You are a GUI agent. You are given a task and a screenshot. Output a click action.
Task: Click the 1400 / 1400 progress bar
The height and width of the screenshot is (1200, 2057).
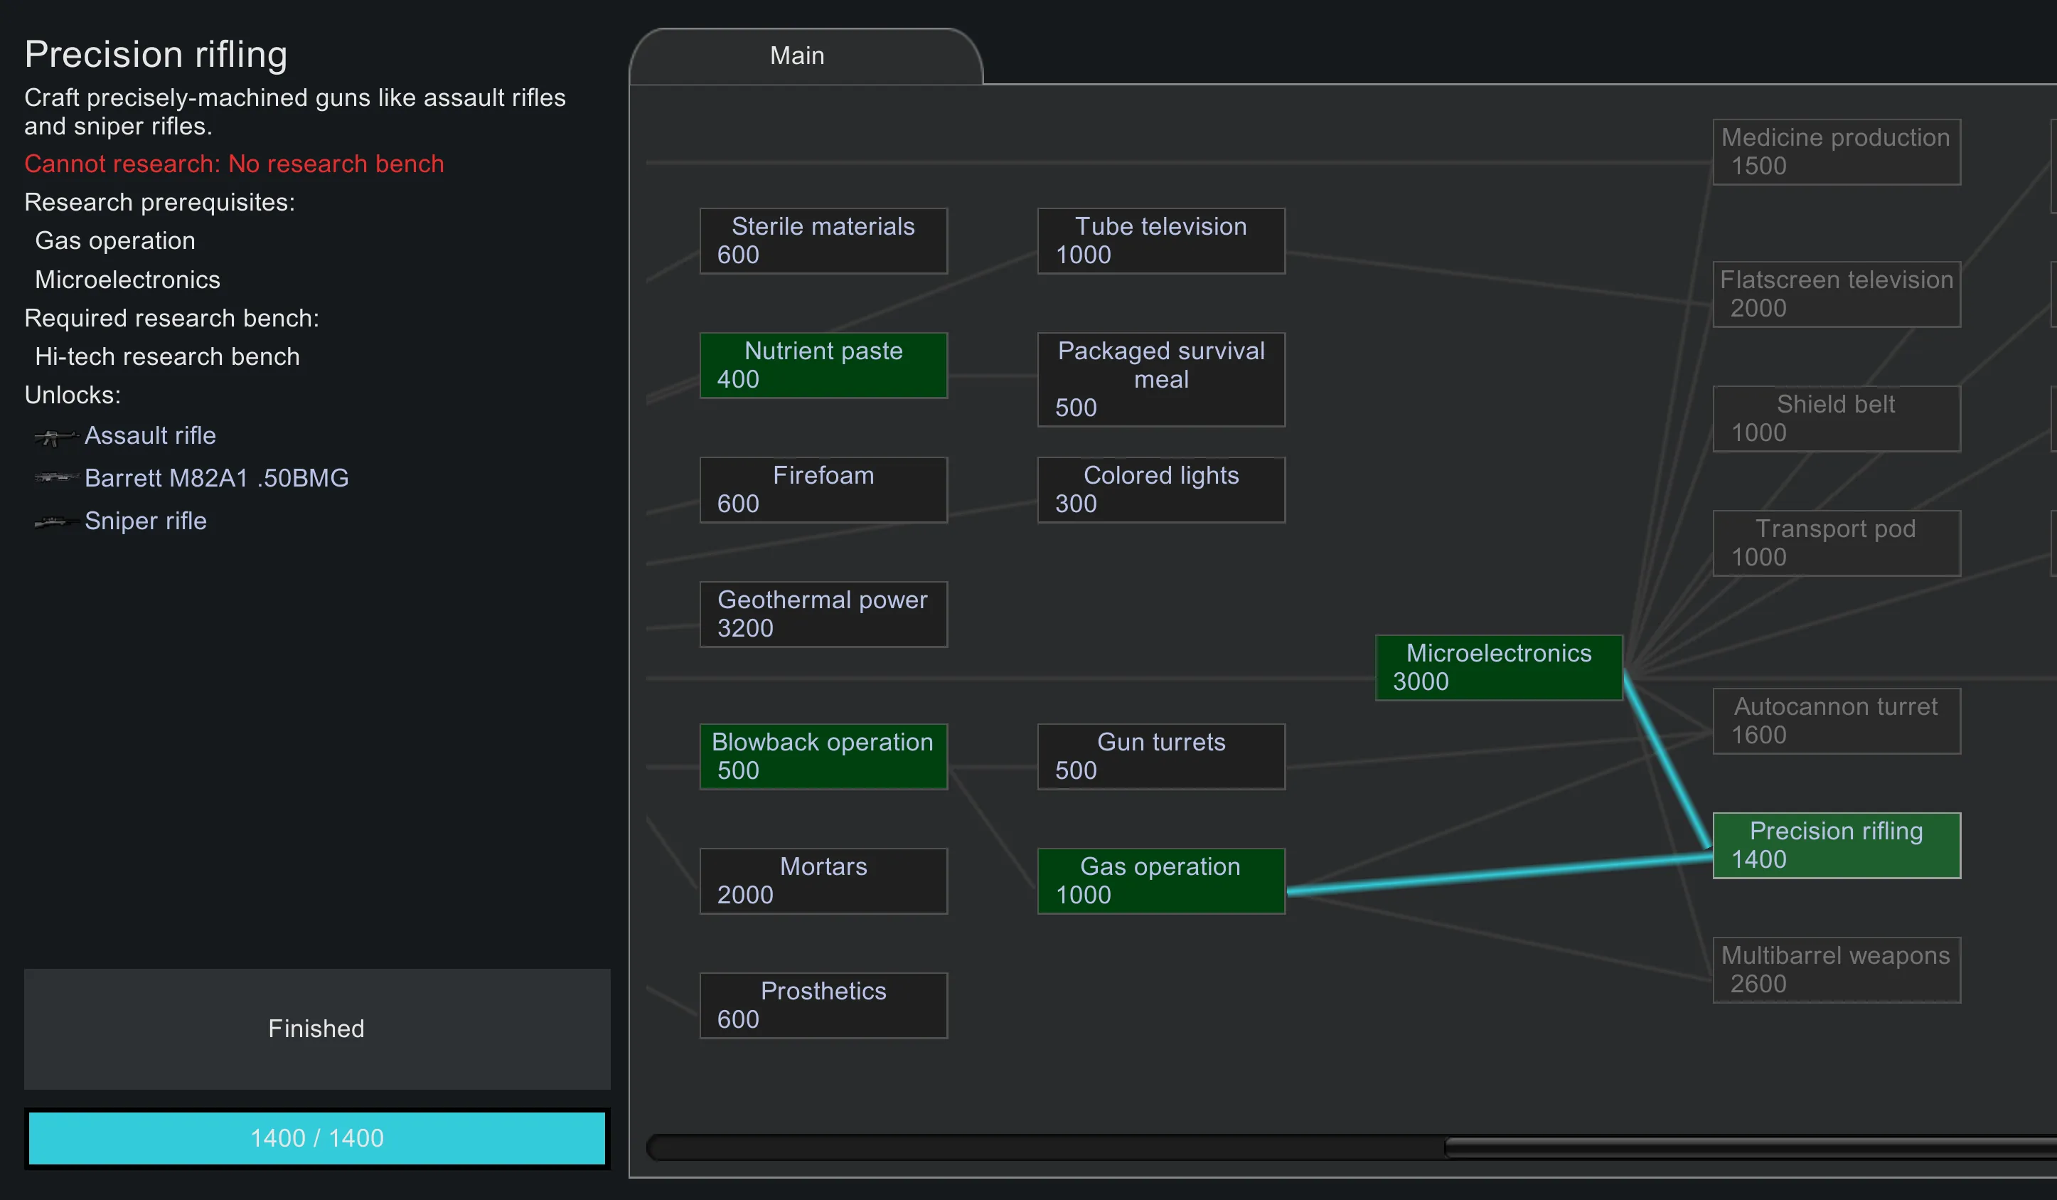316,1138
